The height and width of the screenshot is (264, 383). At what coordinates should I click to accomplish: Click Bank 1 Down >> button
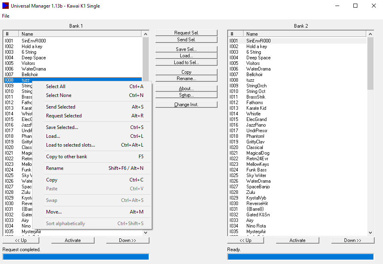[127, 240]
